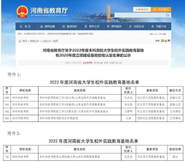Select row number 161 cell
This screenshot has height=162, width=185.
tap(7, 104)
